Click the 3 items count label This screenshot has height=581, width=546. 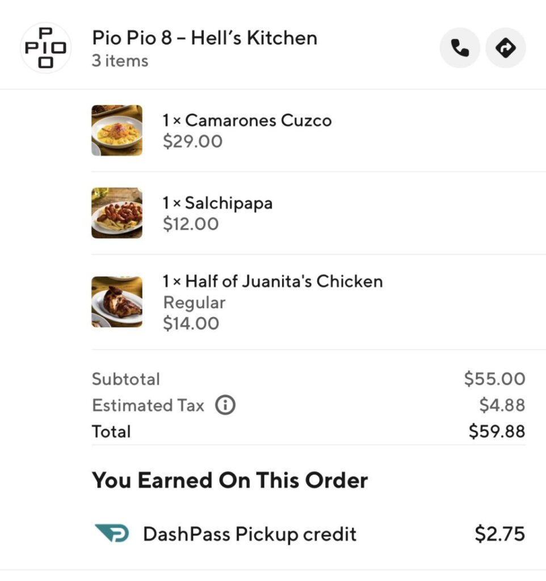coord(120,61)
